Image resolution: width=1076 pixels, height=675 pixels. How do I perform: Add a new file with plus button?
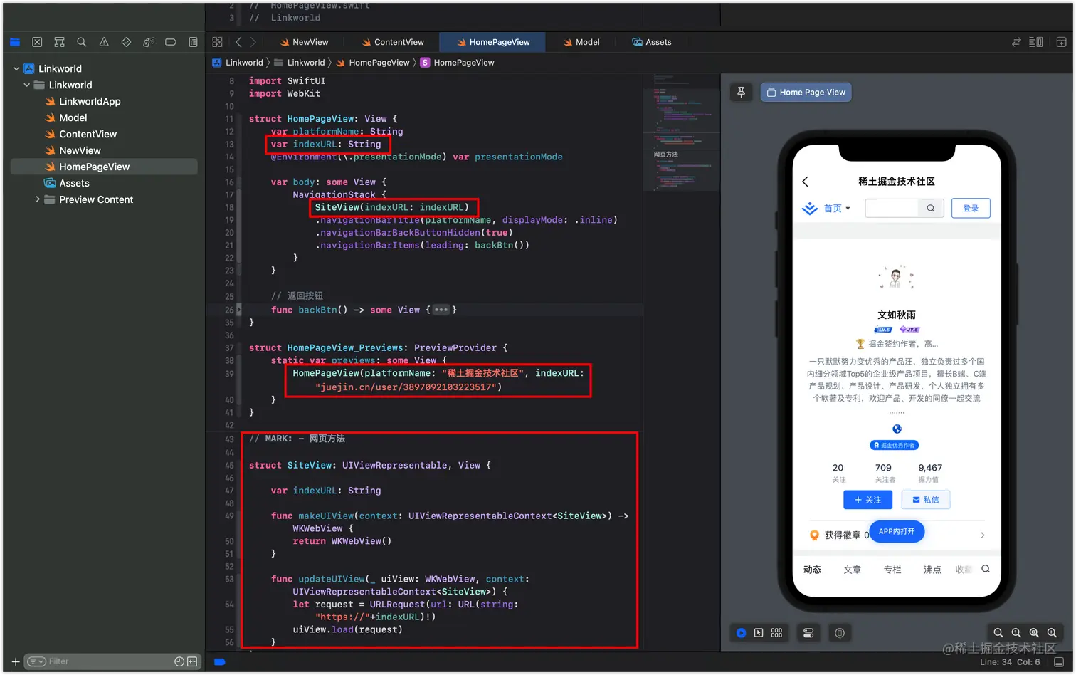[x=16, y=661]
